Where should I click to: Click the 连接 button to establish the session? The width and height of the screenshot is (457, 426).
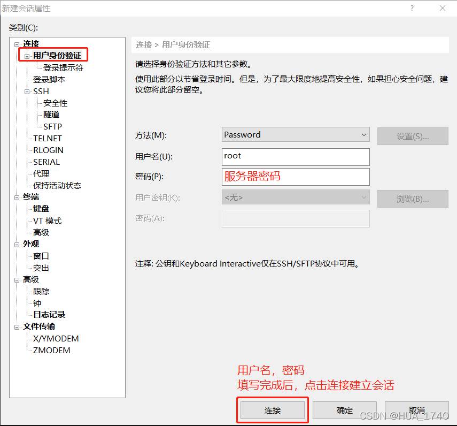(x=272, y=410)
